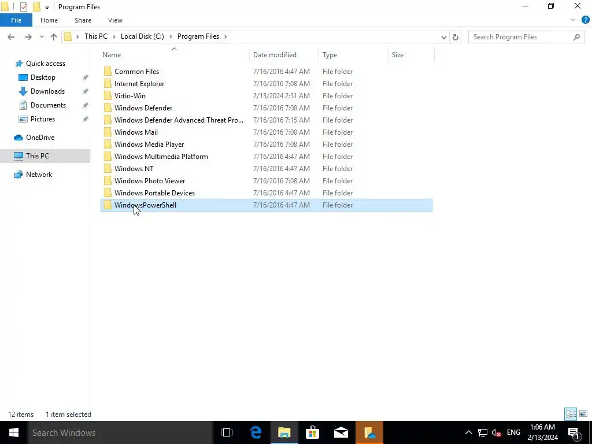This screenshot has width=592, height=444.
Task: Select OneDrive in the navigation pane
Action: click(x=40, y=138)
